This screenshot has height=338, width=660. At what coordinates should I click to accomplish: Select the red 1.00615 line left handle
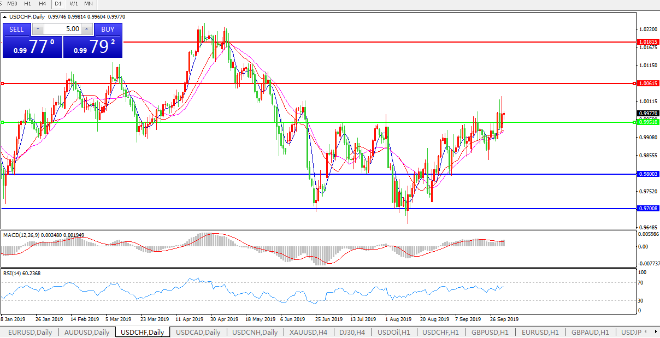(3, 84)
